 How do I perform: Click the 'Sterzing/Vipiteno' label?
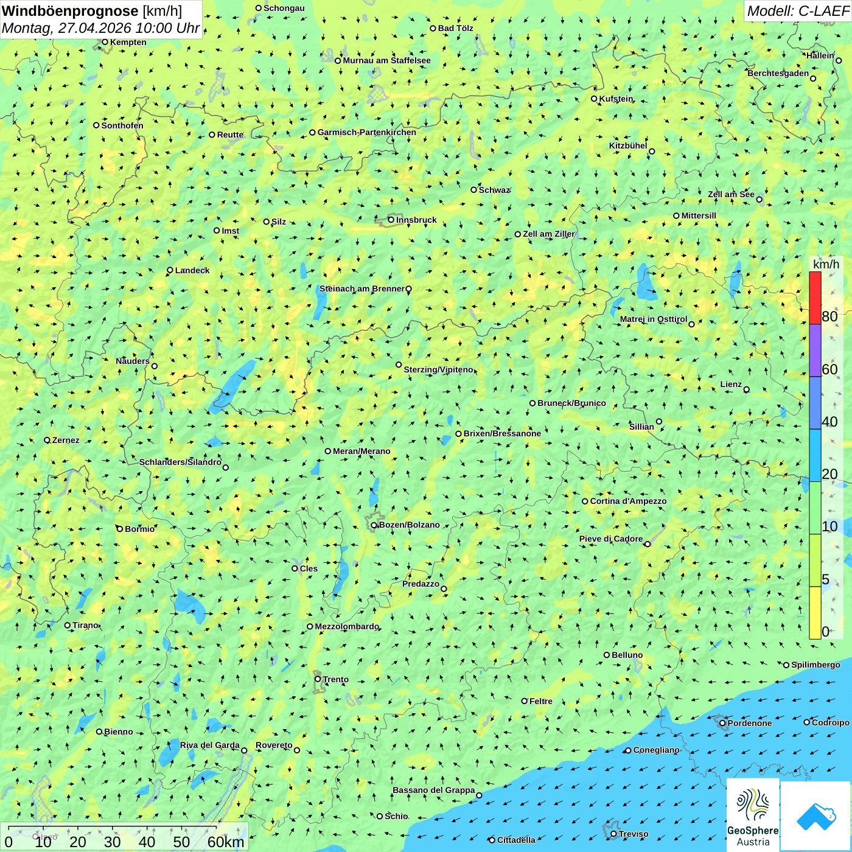(x=438, y=369)
